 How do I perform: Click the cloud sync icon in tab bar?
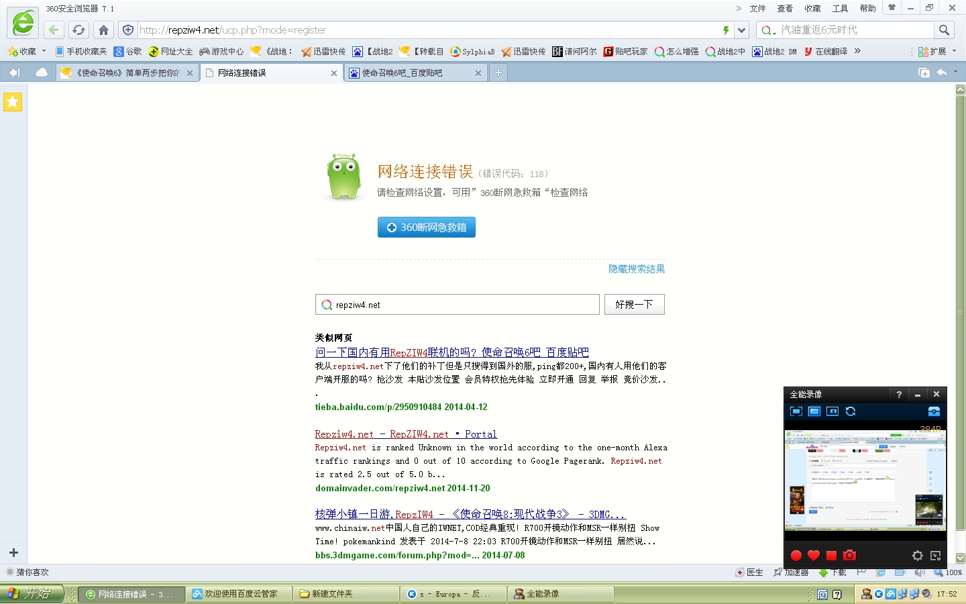(42, 72)
